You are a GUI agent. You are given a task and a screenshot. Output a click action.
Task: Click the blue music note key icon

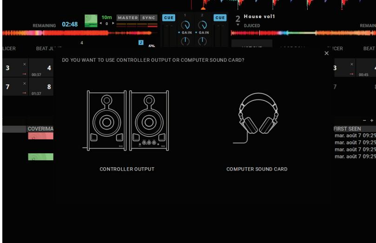click(141, 42)
